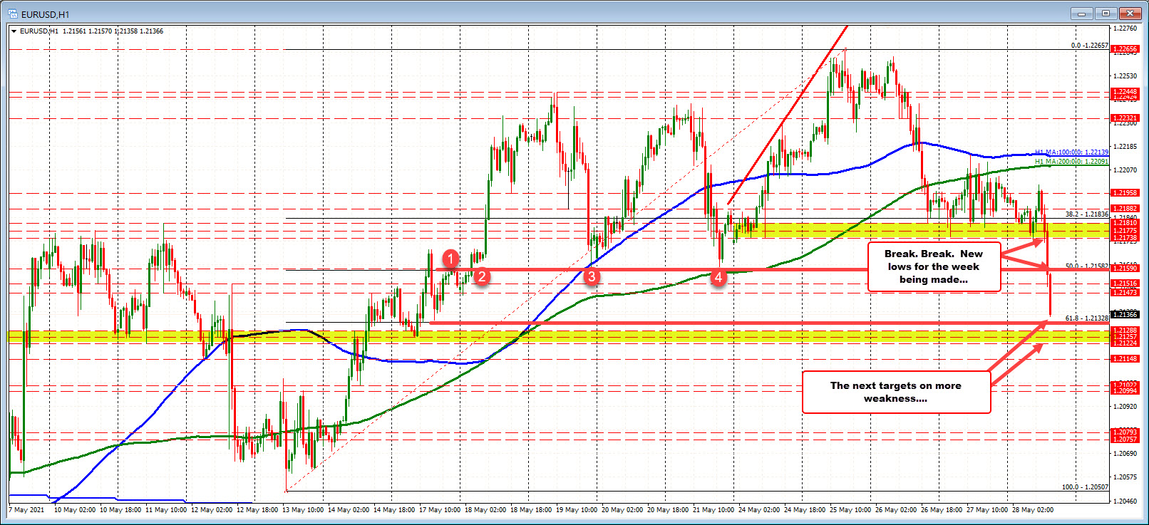Image resolution: width=1149 pixels, height=525 pixels.
Task: Click the 61.8 Fibonacci level label
Action: [x=1086, y=318]
